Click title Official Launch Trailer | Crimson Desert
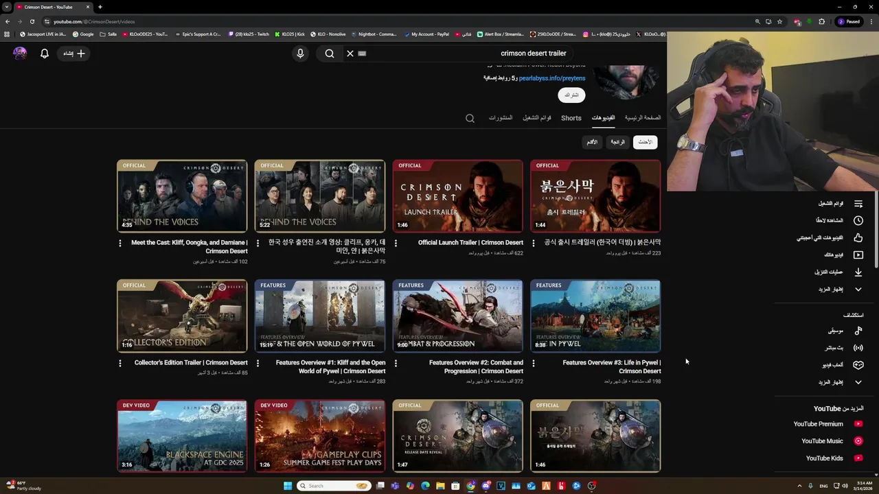 [x=470, y=242]
